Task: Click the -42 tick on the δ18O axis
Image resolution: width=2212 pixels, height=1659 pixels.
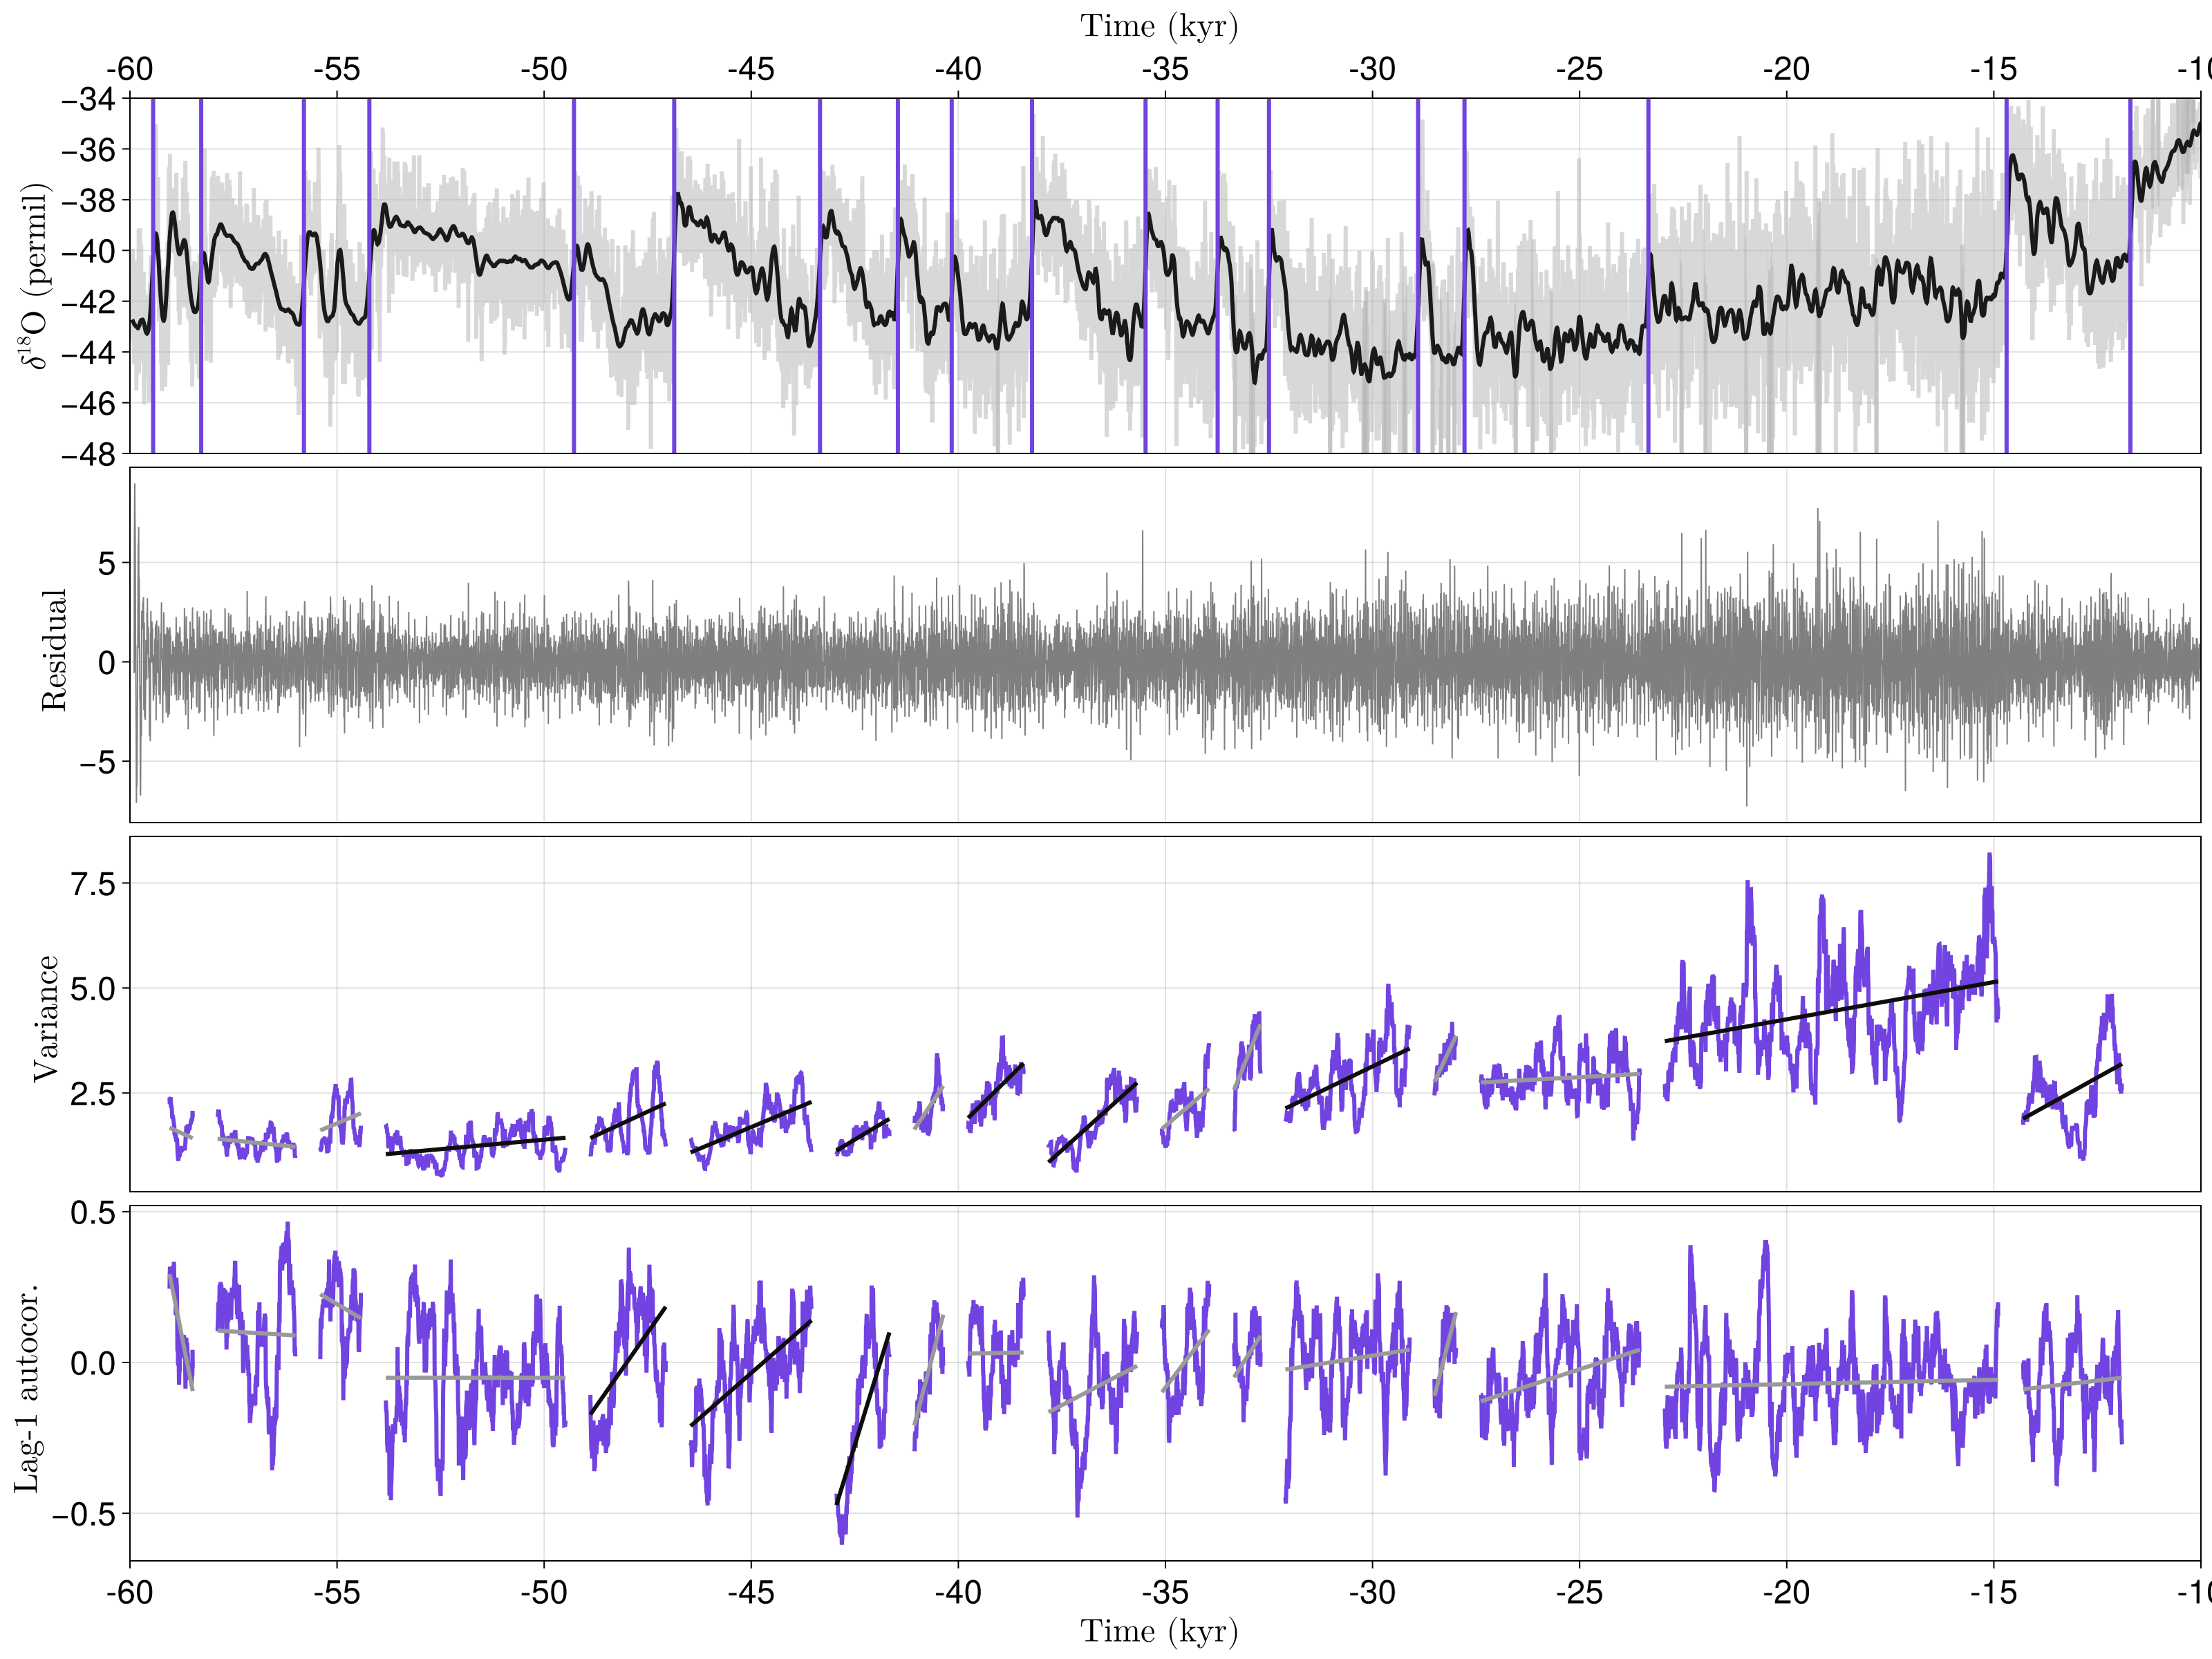Action: pos(88,301)
